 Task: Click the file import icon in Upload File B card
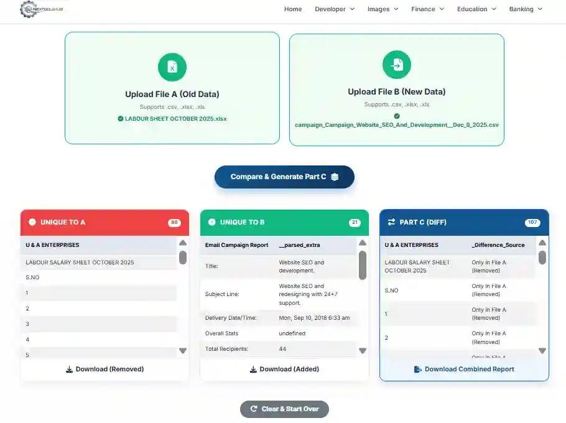396,64
